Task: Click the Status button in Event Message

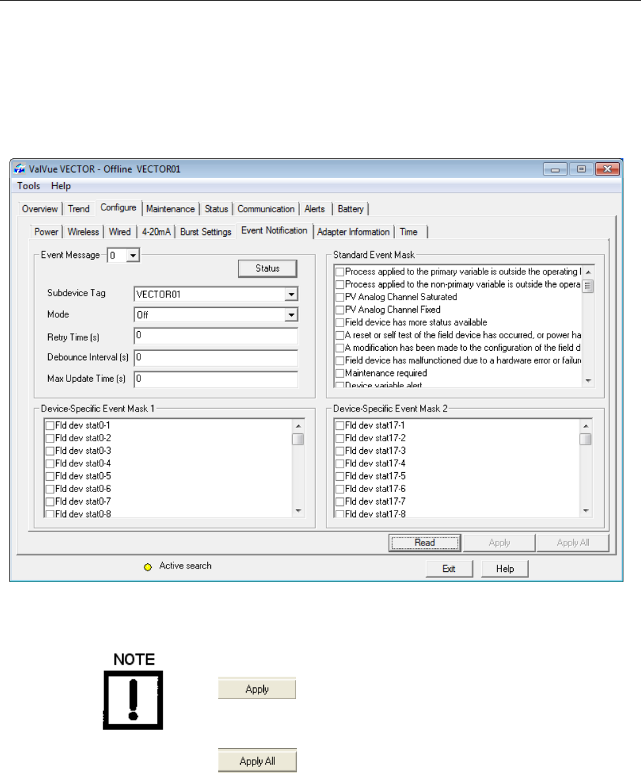Action: tap(267, 268)
